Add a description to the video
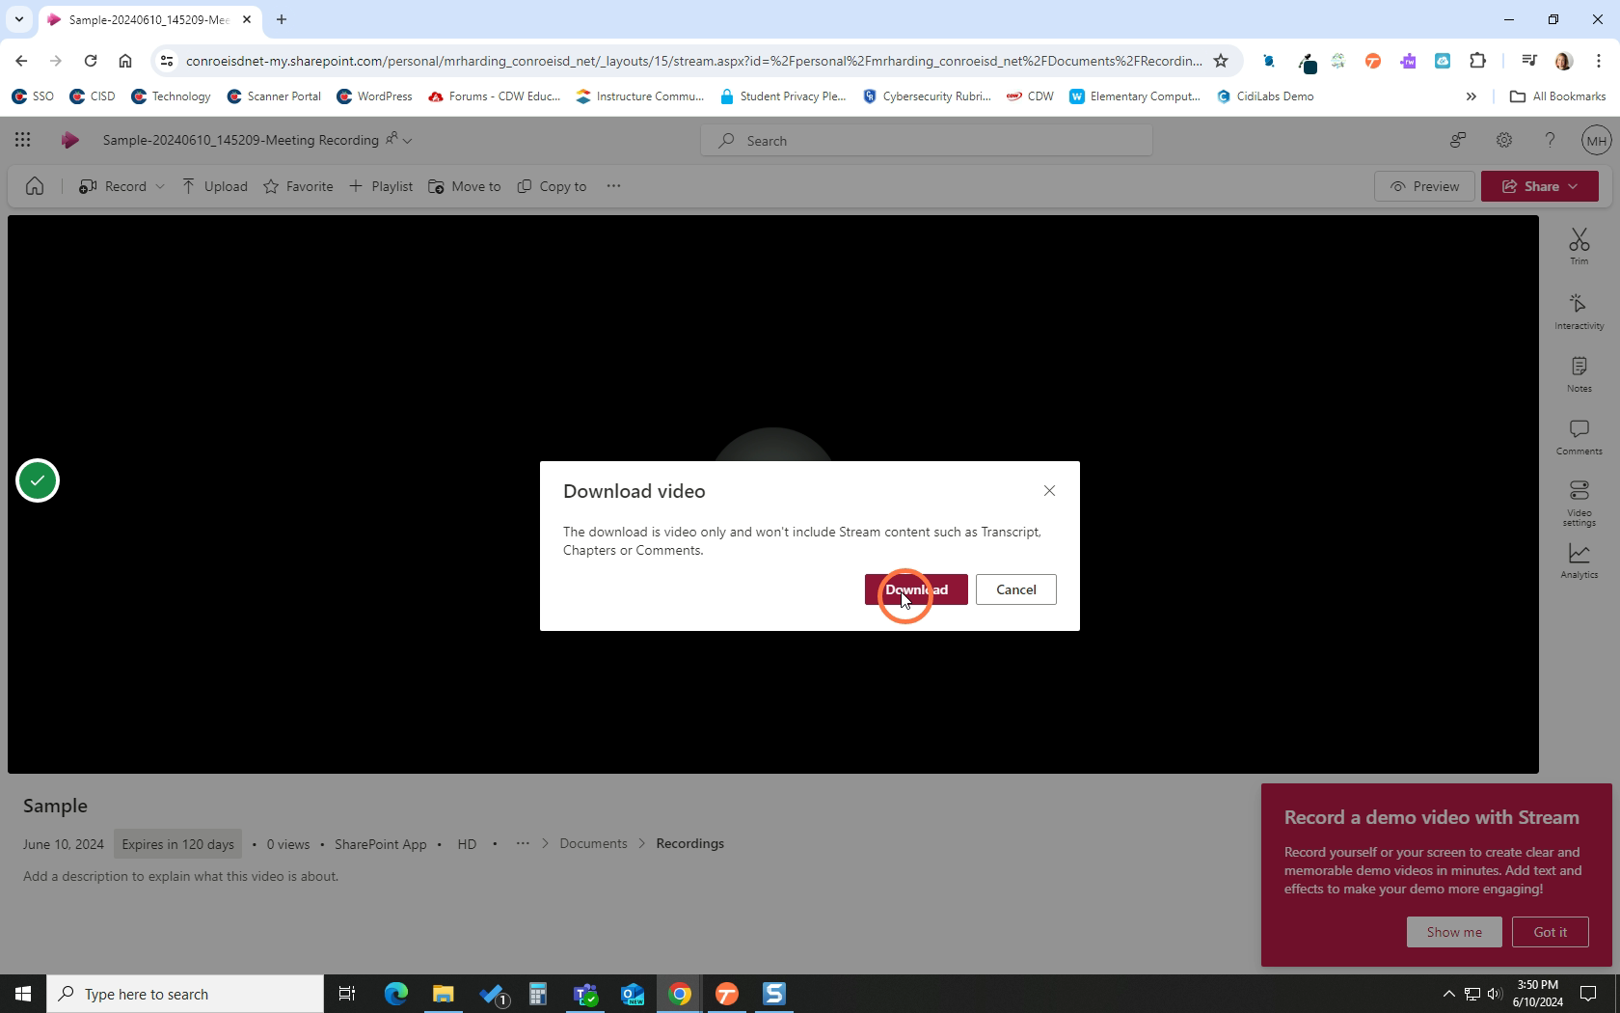 click(x=180, y=876)
